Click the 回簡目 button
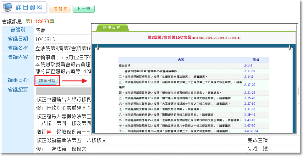Screen dimensions: 303x156 [60, 9]
